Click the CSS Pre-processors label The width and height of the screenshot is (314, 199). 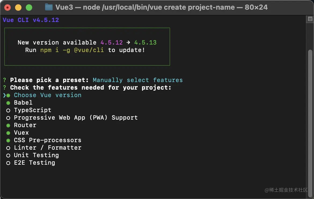click(x=48, y=140)
